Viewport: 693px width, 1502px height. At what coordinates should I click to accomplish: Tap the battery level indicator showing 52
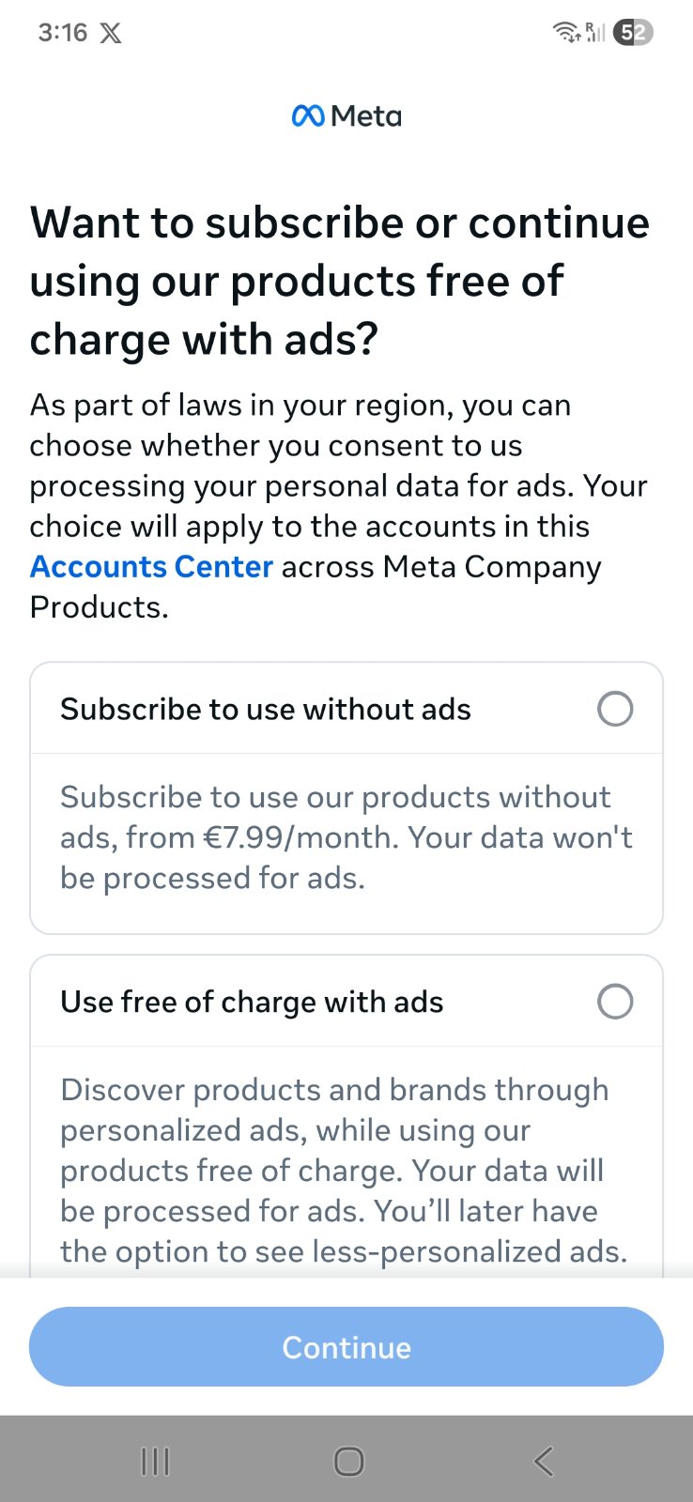[633, 33]
